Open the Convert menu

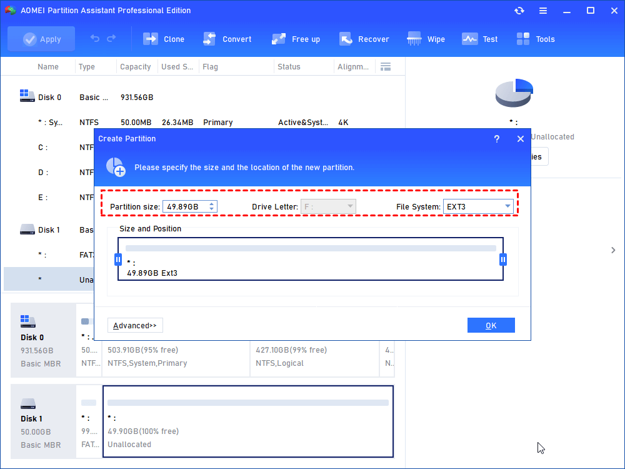tap(227, 39)
